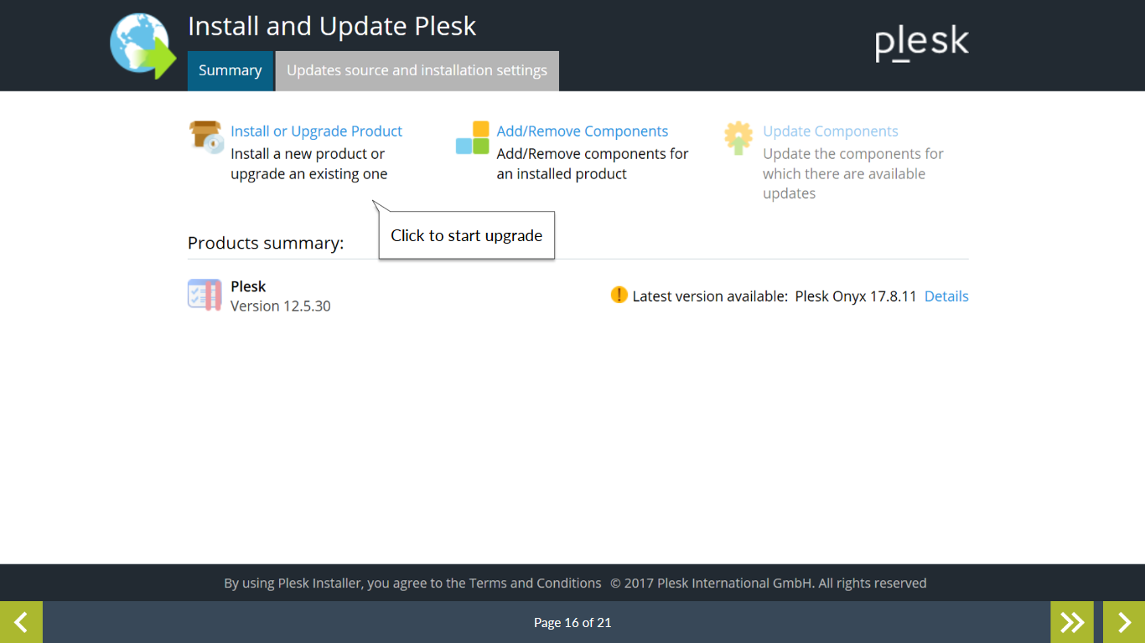Image resolution: width=1145 pixels, height=643 pixels.
Task: Advance to next page with right arrow
Action: (x=1124, y=622)
